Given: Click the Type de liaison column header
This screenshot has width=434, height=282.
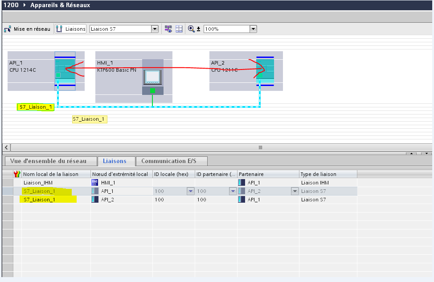Looking at the screenshot, I should pyautogui.click(x=319, y=174).
